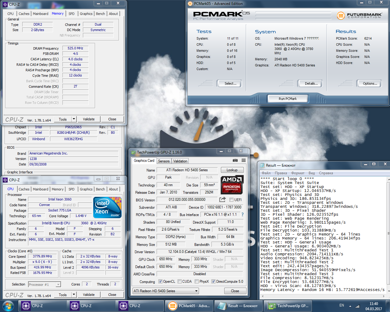Viewport: 390px width, 312px height.
Task: Switch to the second CPU-Z taskbar button
Action: (x=91, y=306)
